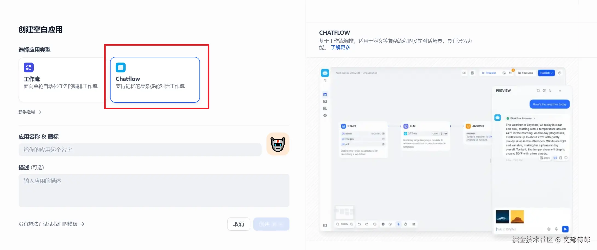597x250 pixels.
Task: Click the redo icon in canvas toolbar
Action: pos(367,224)
